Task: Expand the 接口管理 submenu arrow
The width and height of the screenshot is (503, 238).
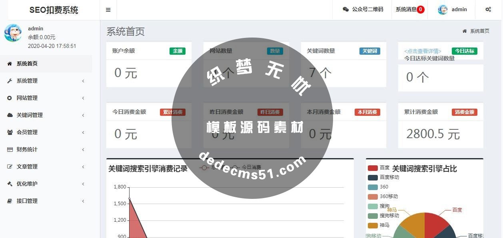Action: (x=83, y=201)
